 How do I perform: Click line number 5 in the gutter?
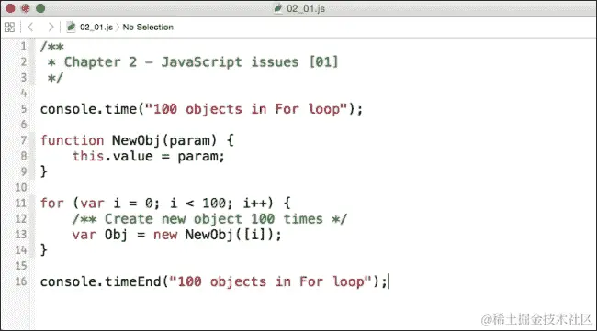click(x=24, y=109)
